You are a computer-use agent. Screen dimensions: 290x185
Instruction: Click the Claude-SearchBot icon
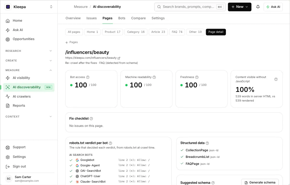(77, 182)
